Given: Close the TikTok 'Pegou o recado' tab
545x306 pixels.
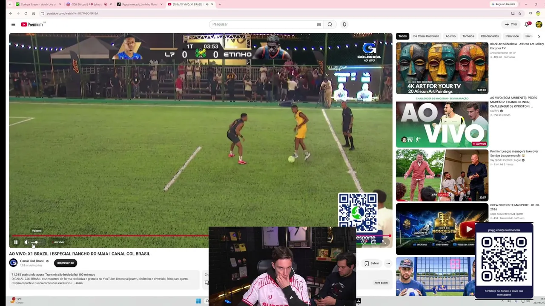Looking at the screenshot, I should pyautogui.click(x=161, y=4).
